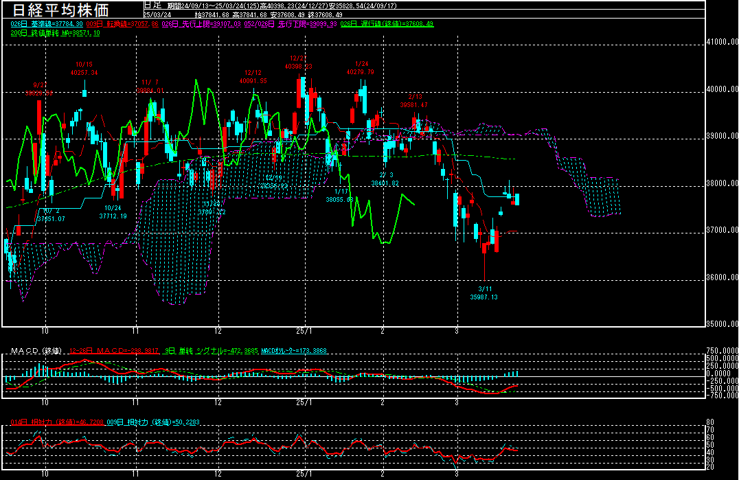The image size is (739, 480).
Task: Click the 38000.00 price axis label
Action: point(723,183)
